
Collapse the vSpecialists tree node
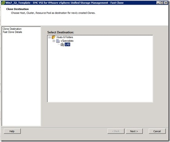coord(54,41)
